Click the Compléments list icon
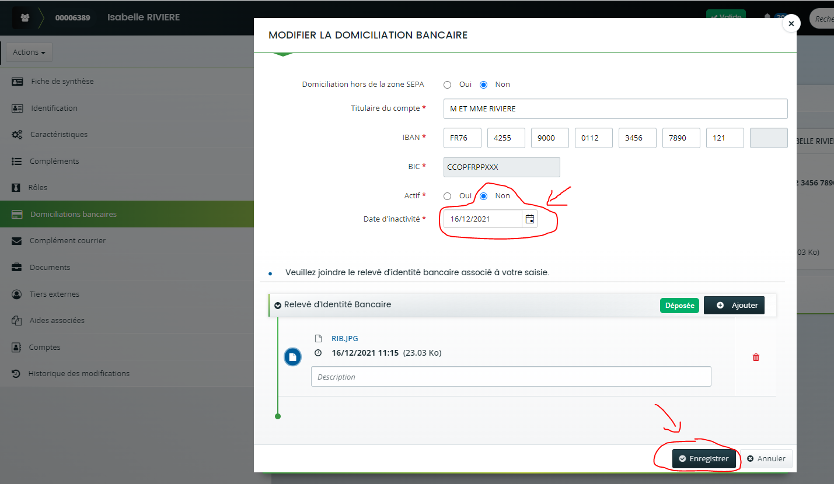The width and height of the screenshot is (834, 484). (17, 161)
